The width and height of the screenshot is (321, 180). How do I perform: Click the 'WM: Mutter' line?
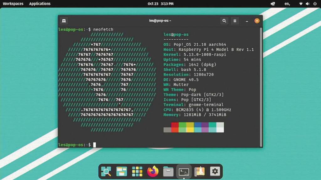click(x=176, y=85)
